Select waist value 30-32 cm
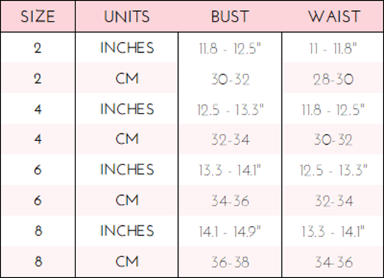 pos(333,140)
